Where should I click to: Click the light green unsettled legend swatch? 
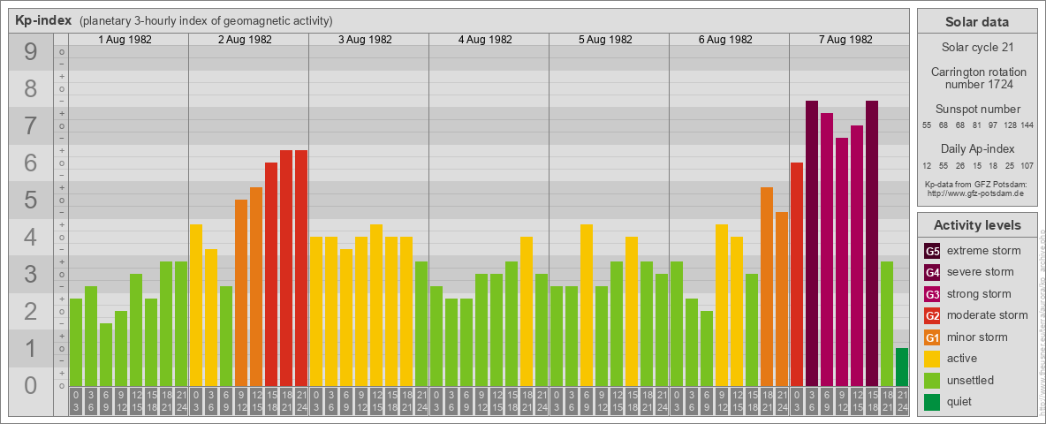[x=932, y=381]
